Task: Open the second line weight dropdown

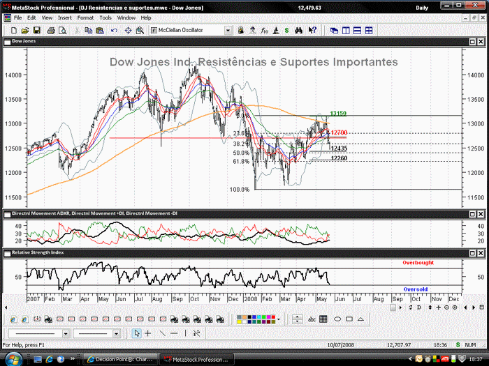Action: (x=116, y=334)
